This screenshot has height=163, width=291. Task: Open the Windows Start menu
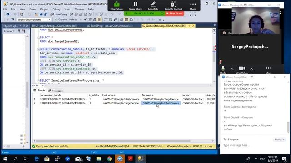point(5,159)
